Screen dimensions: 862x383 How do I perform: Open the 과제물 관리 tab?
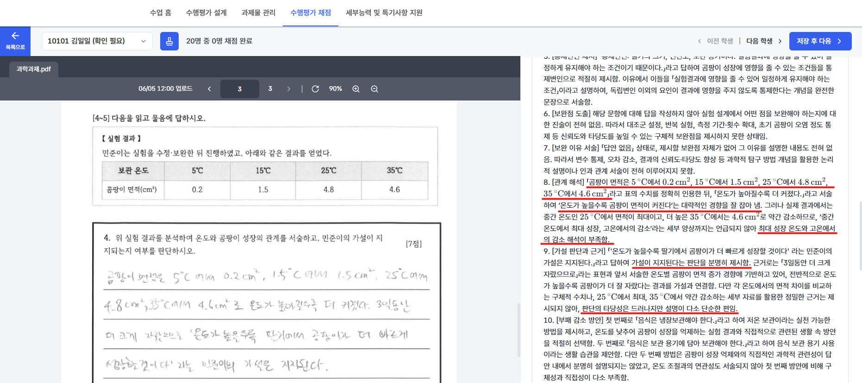click(258, 13)
